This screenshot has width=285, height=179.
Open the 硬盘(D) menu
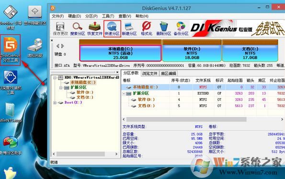[75, 16]
